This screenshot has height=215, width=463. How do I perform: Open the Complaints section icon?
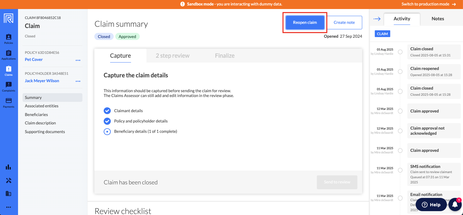[x=9, y=86]
